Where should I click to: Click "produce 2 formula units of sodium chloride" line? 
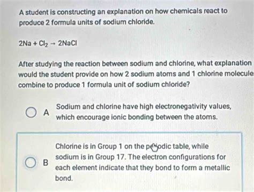click(x=87, y=22)
